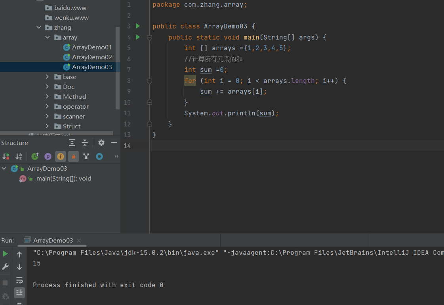
Task: Toggle sort alphabetically in Structure
Action: 19,156
